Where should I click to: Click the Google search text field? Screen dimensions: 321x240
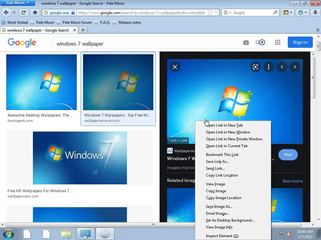click(x=147, y=43)
